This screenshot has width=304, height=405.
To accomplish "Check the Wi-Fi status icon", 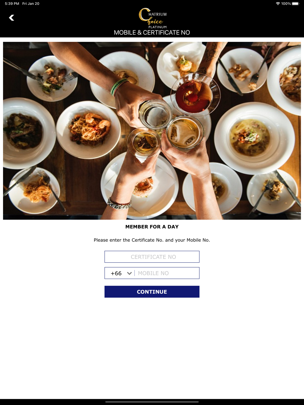I will point(278,4).
